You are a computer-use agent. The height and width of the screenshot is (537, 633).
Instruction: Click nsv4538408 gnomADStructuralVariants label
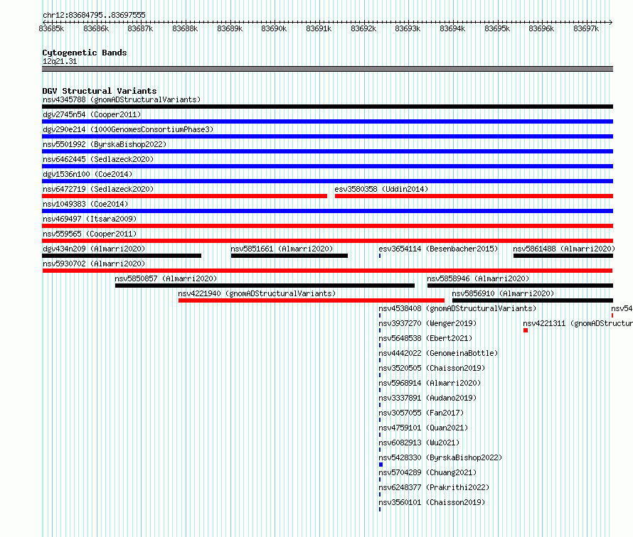[x=457, y=308]
